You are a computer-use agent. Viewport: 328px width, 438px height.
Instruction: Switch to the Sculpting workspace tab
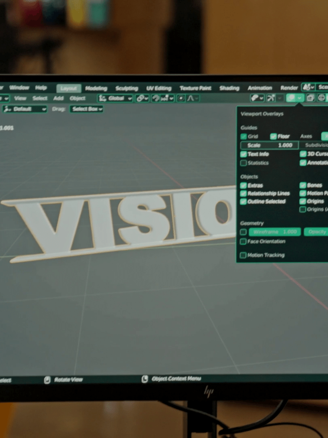pos(127,88)
